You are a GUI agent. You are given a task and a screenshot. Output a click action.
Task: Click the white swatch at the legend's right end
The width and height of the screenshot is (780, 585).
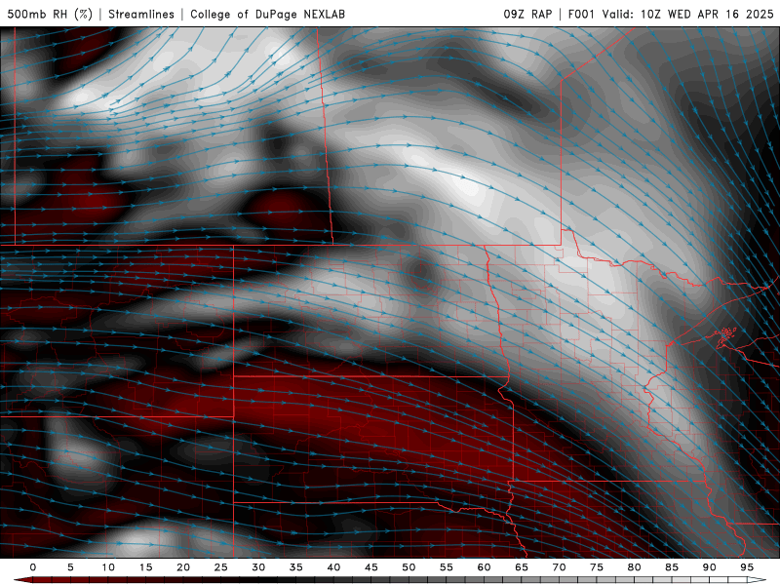pyautogui.click(x=757, y=580)
